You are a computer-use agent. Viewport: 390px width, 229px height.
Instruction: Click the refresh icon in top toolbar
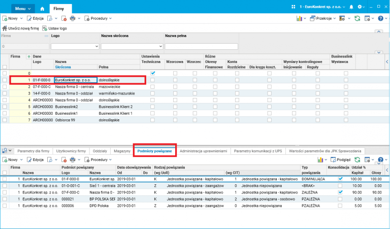[x=357, y=18]
